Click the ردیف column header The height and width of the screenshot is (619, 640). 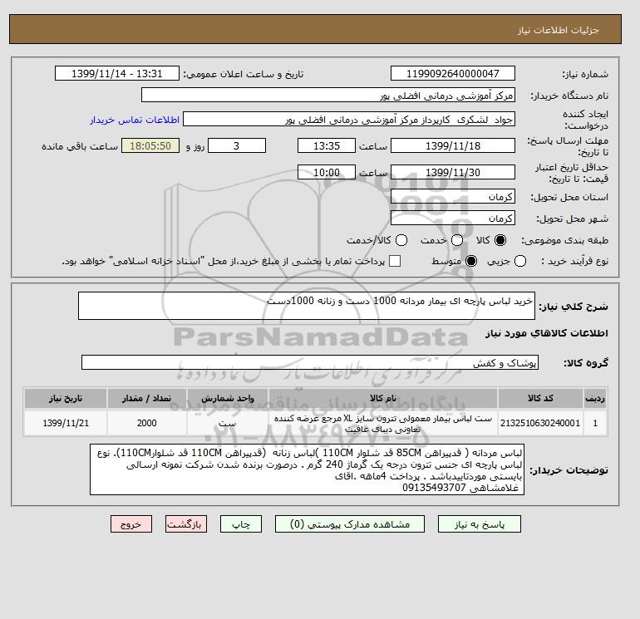(595, 398)
